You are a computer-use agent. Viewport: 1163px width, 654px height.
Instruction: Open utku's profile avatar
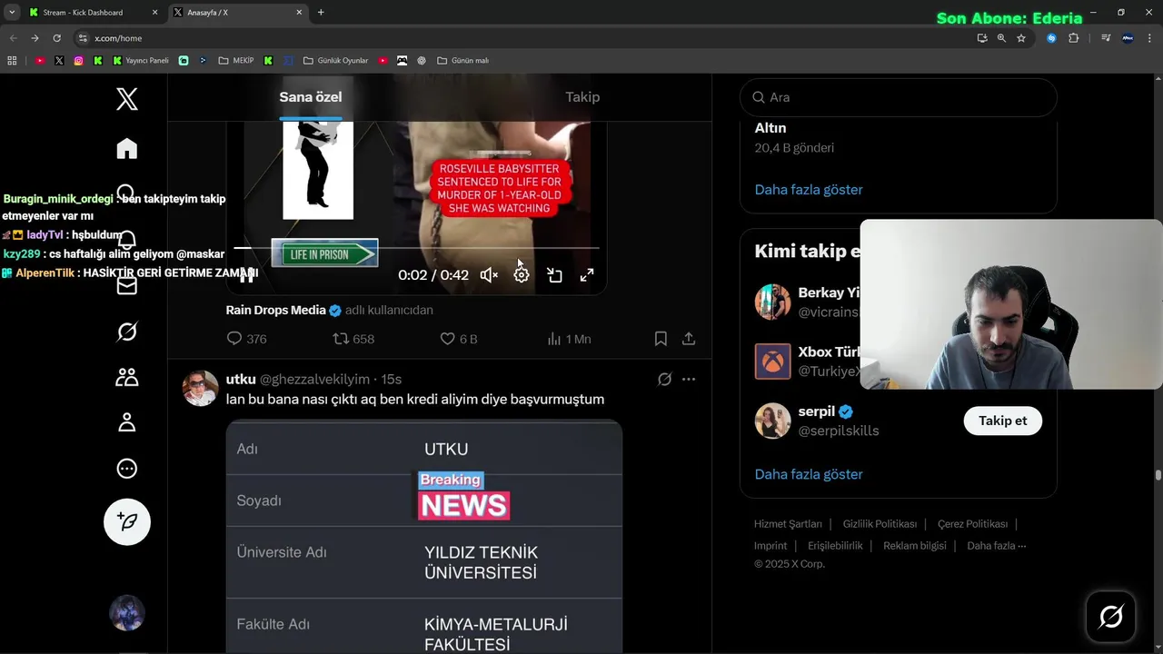200,388
